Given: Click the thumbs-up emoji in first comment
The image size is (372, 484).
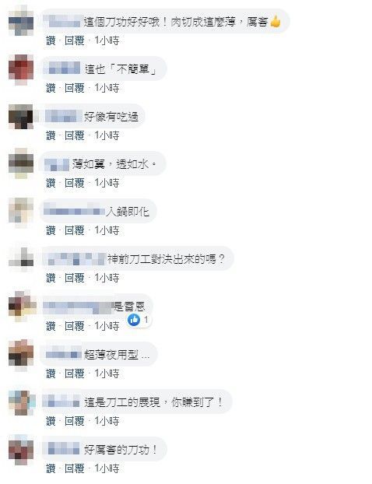Looking at the screenshot, I should 275,22.
